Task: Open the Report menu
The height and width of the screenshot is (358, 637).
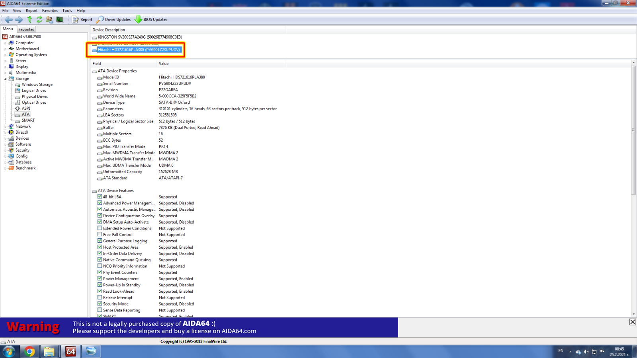Action: pyautogui.click(x=32, y=11)
